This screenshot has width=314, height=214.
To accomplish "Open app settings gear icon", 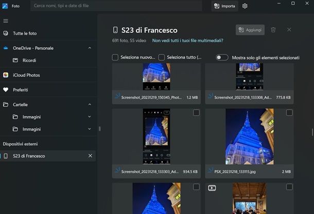I will pyautogui.click(x=245, y=6).
